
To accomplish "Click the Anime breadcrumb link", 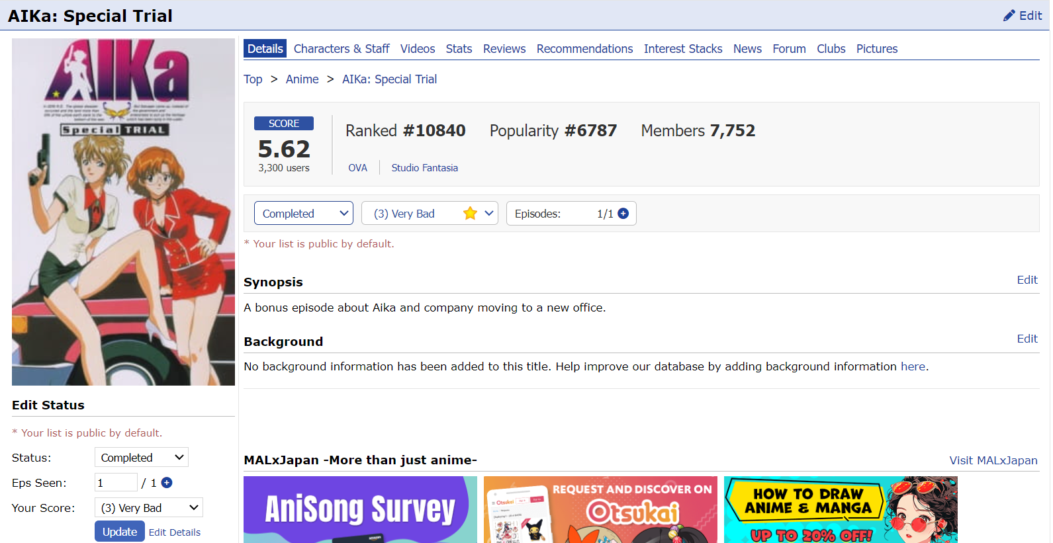I will pyautogui.click(x=302, y=79).
